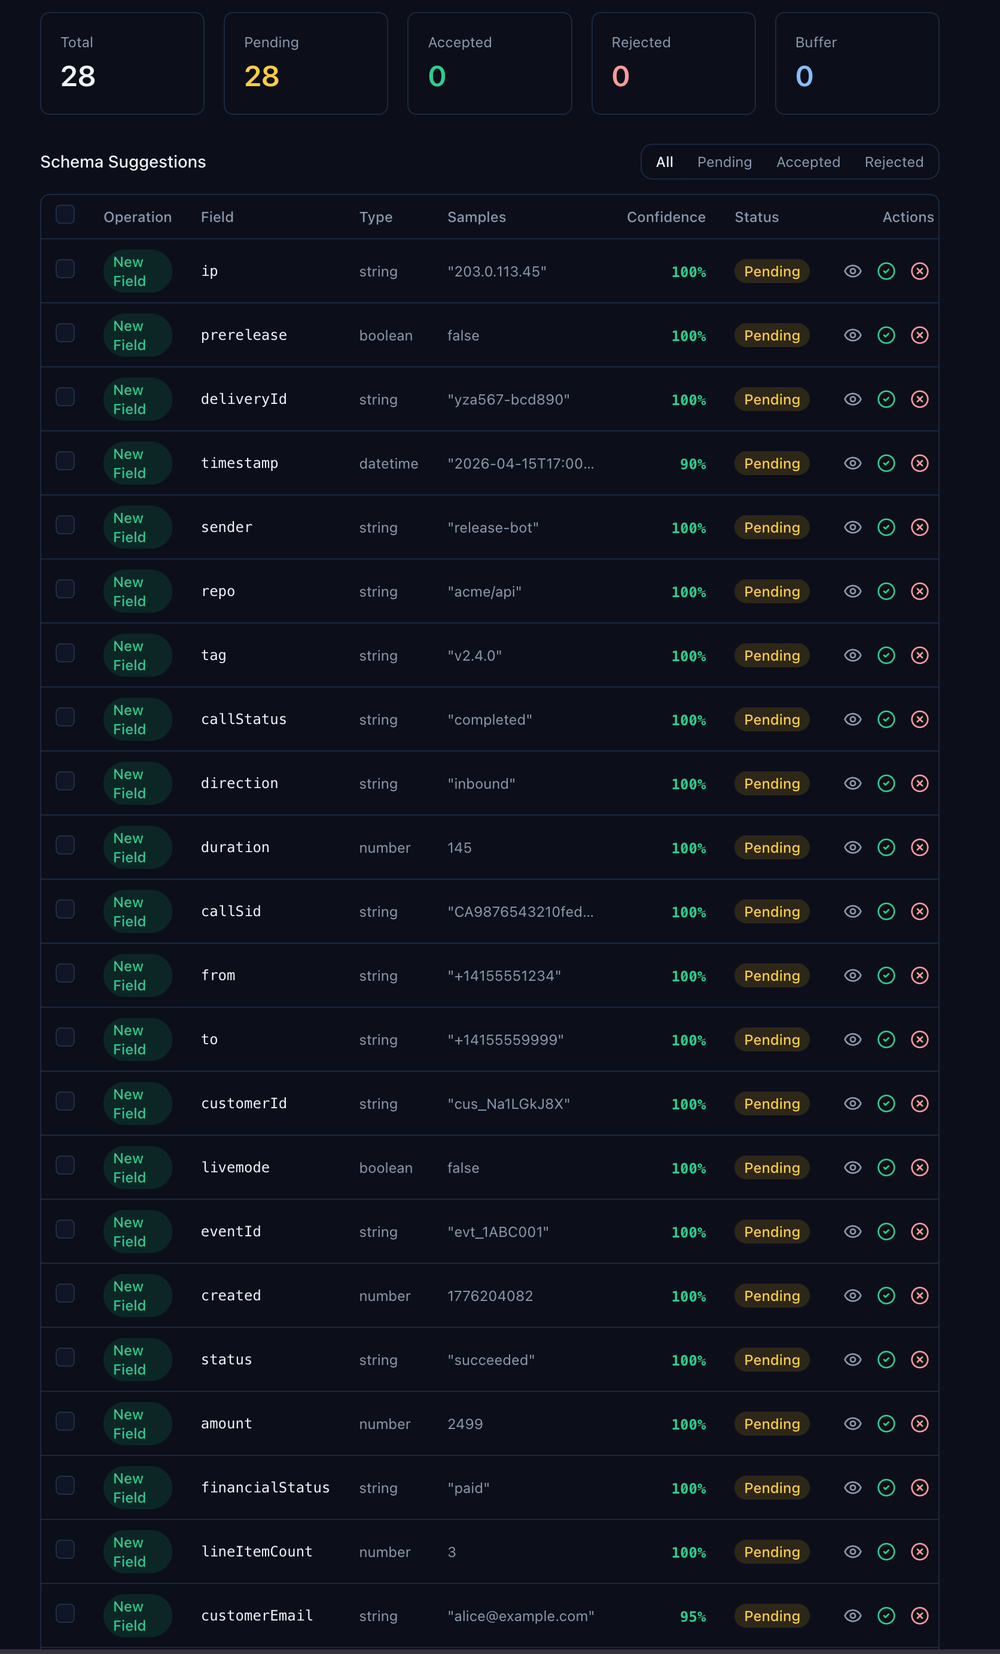Preview the customerId suggestion with eye icon
This screenshot has width=1000, height=1654.
(852, 1103)
